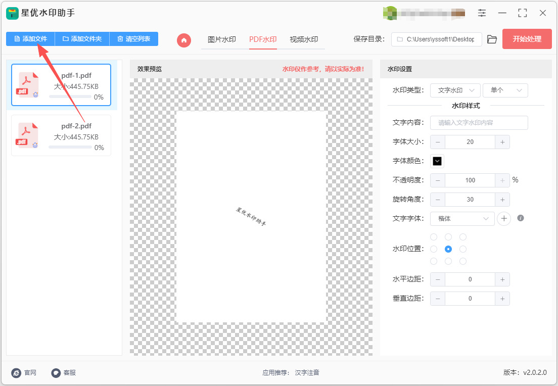558x386 pixels.
Task: Decrease horizontal margin with minus button
Action: coord(438,279)
